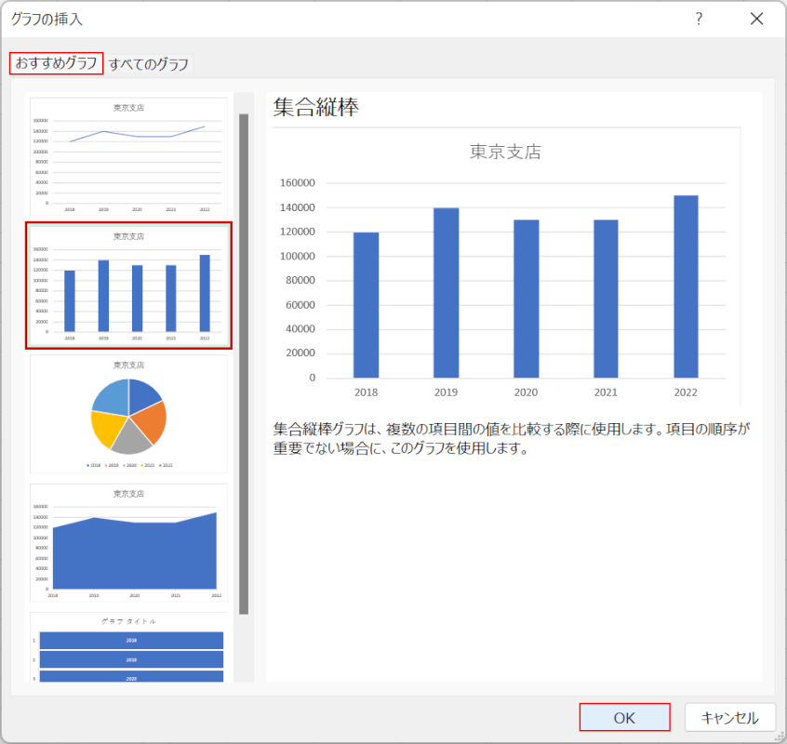The image size is (787, 744).
Task: Click the chart description paragraph text
Action: click(x=511, y=439)
